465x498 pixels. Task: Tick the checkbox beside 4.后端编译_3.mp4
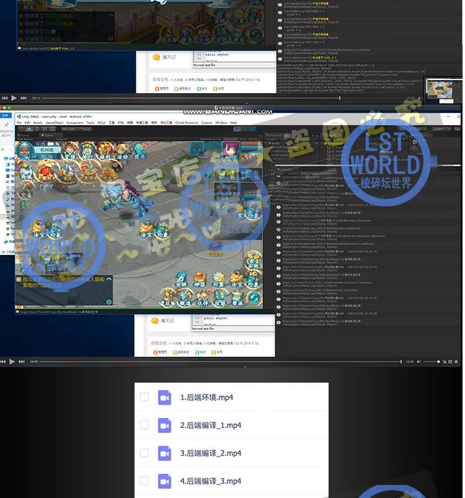pos(144,481)
